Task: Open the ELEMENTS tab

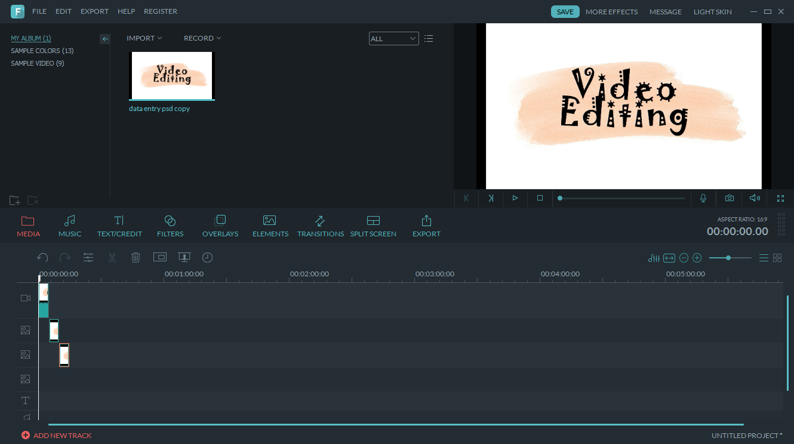Action: tap(270, 226)
